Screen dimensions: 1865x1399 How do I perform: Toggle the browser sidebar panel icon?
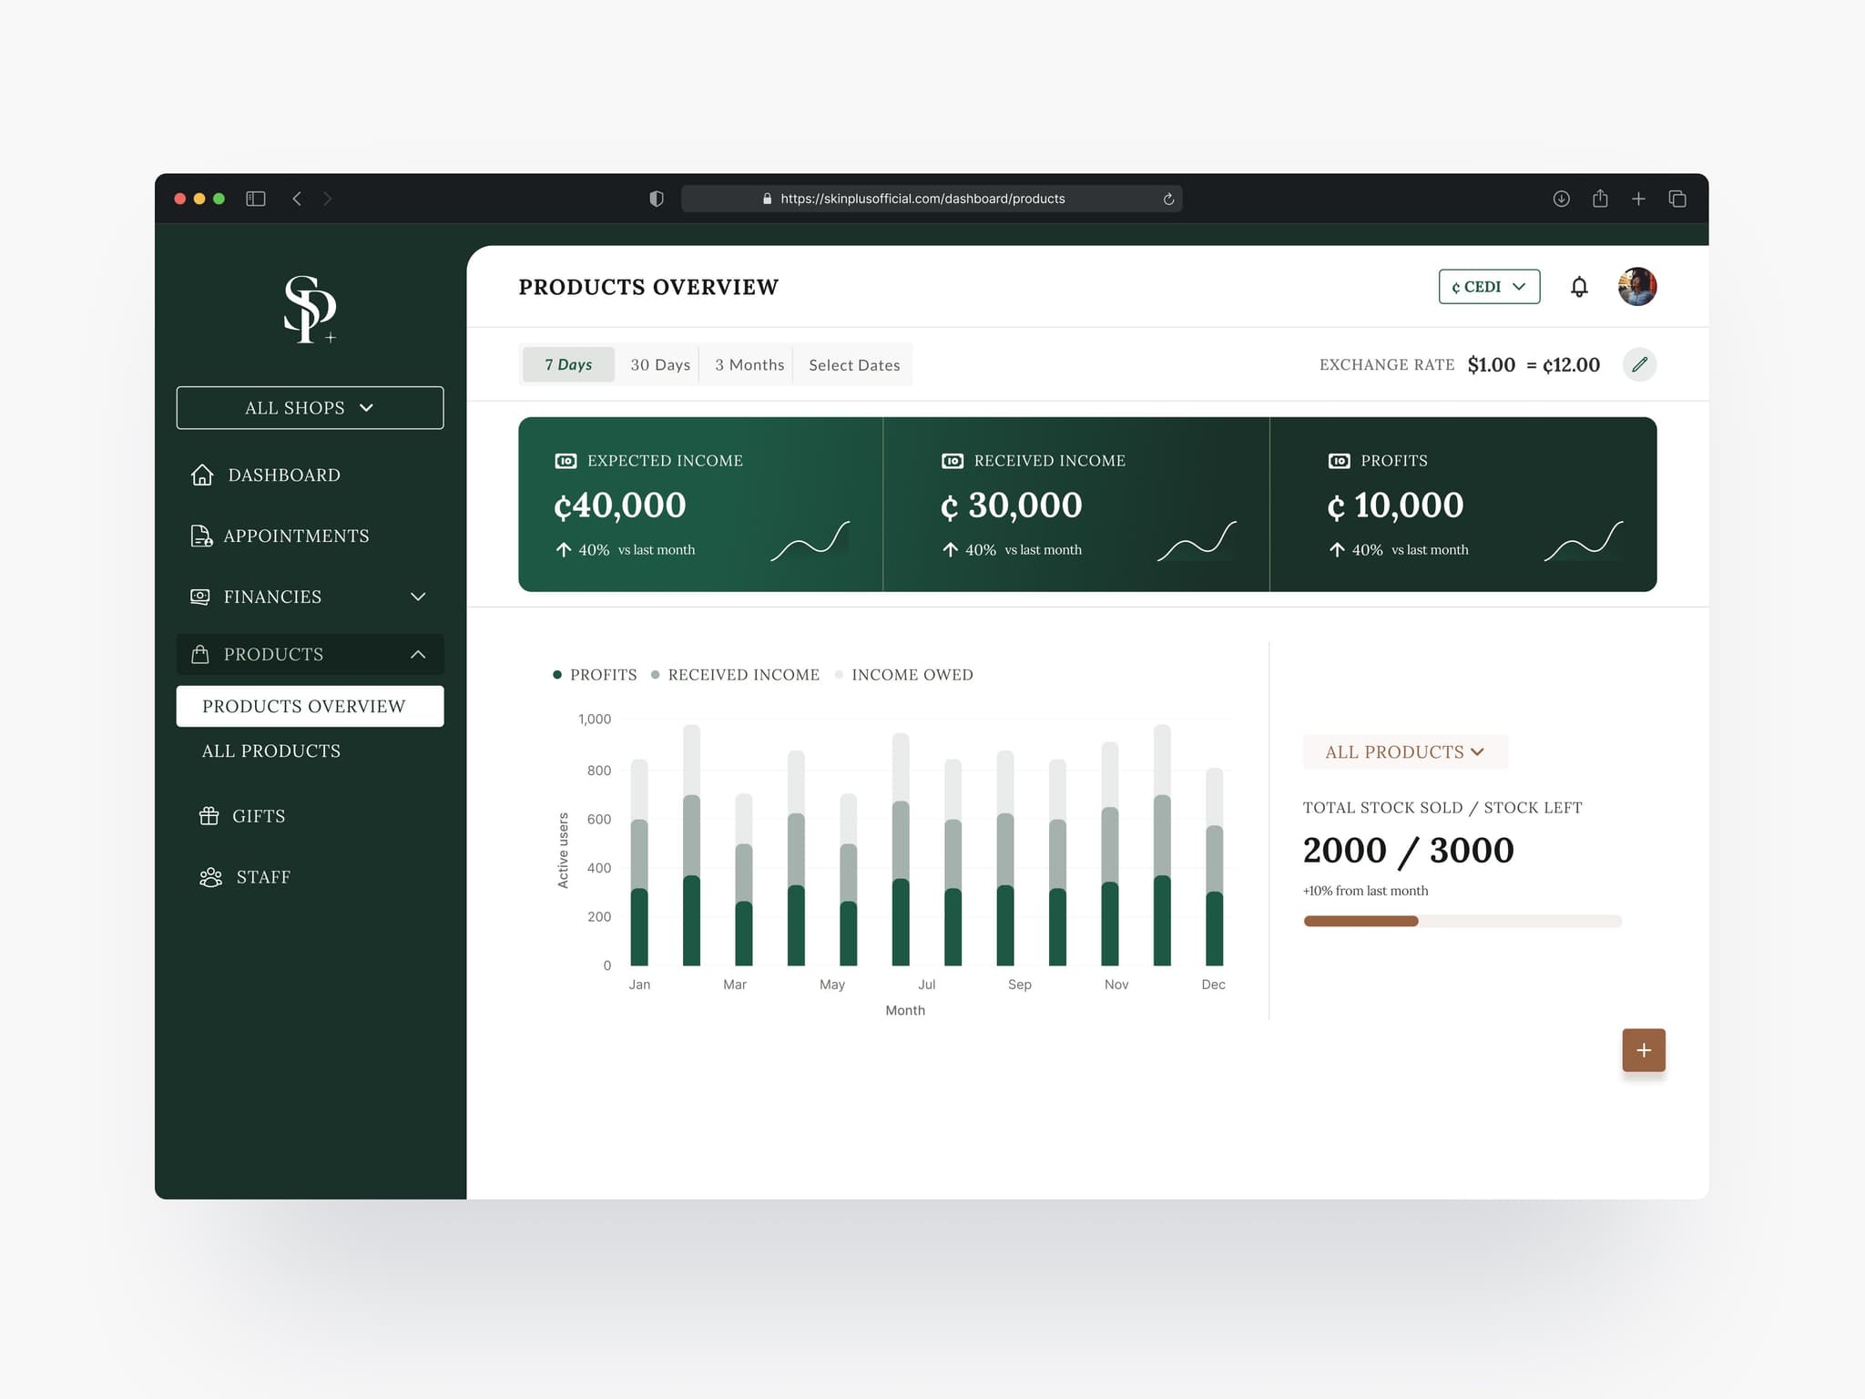pyautogui.click(x=256, y=199)
